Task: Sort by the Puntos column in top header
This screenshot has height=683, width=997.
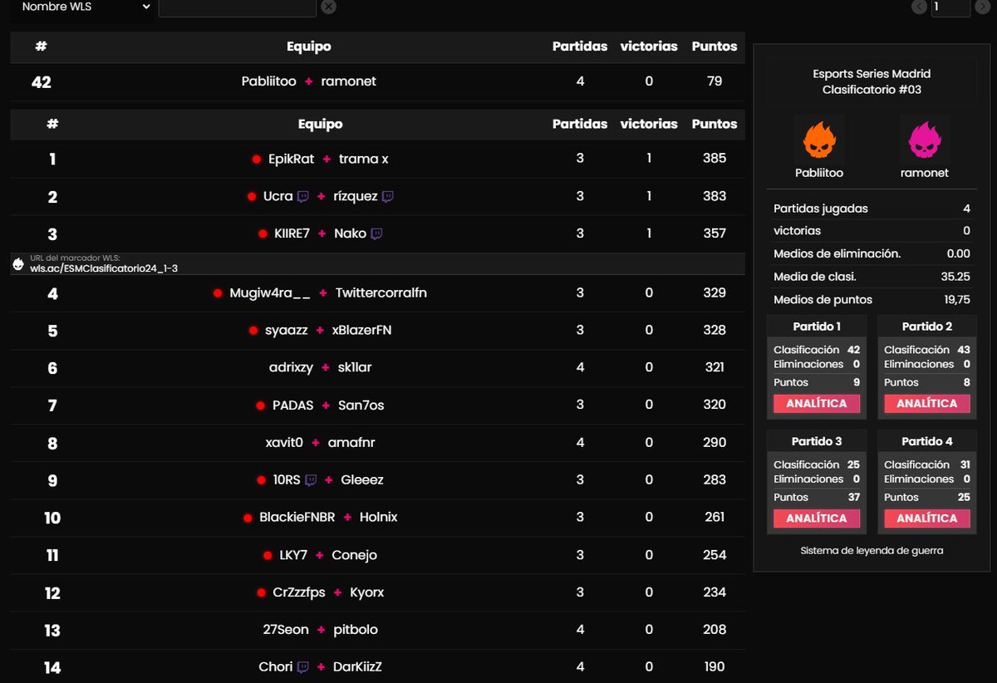Action: [715, 47]
